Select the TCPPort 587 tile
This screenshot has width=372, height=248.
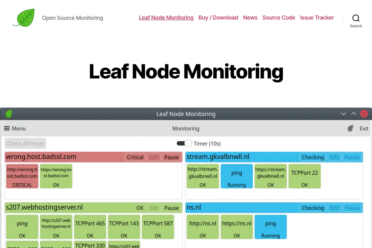coord(158,227)
